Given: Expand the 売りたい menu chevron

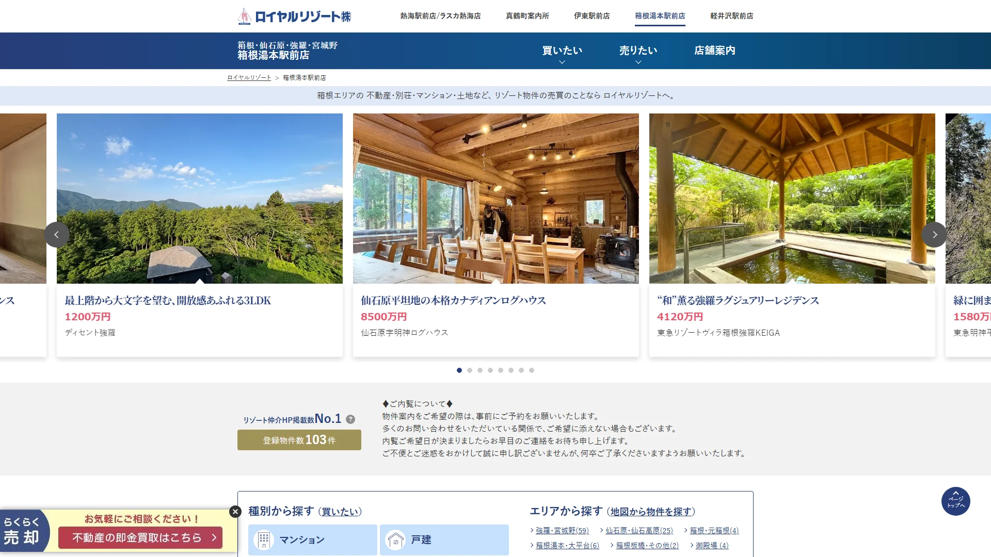Looking at the screenshot, I should (638, 62).
